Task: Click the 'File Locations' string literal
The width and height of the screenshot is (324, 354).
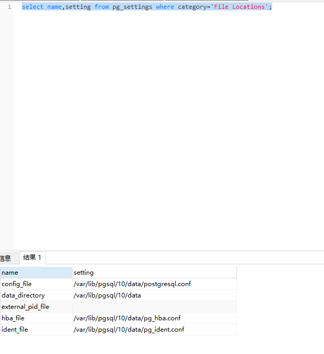Action: [x=240, y=7]
